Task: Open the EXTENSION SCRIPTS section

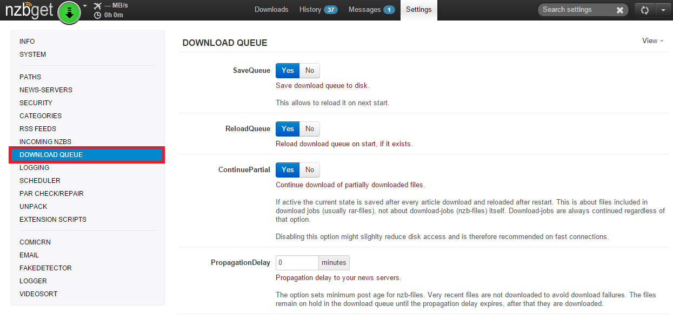Action: pyautogui.click(x=53, y=220)
